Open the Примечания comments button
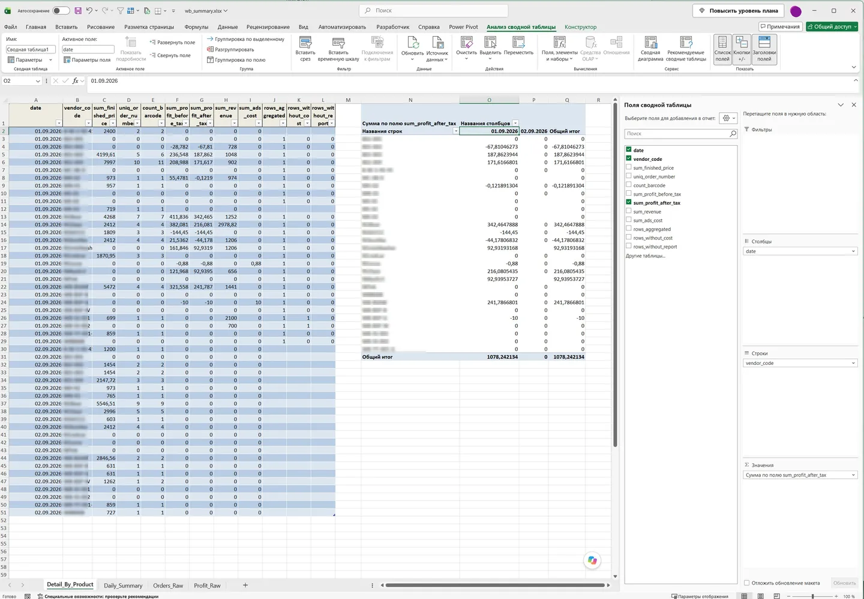Viewport: 864px width, 599px height. pos(780,26)
